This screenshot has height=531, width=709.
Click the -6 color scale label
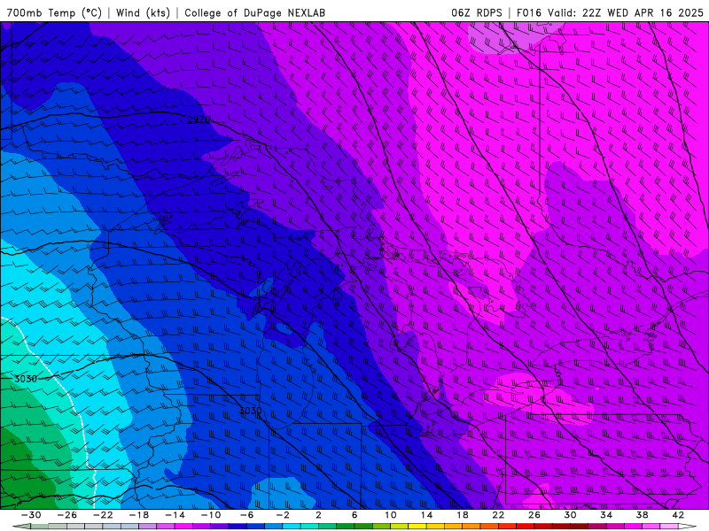click(x=247, y=515)
